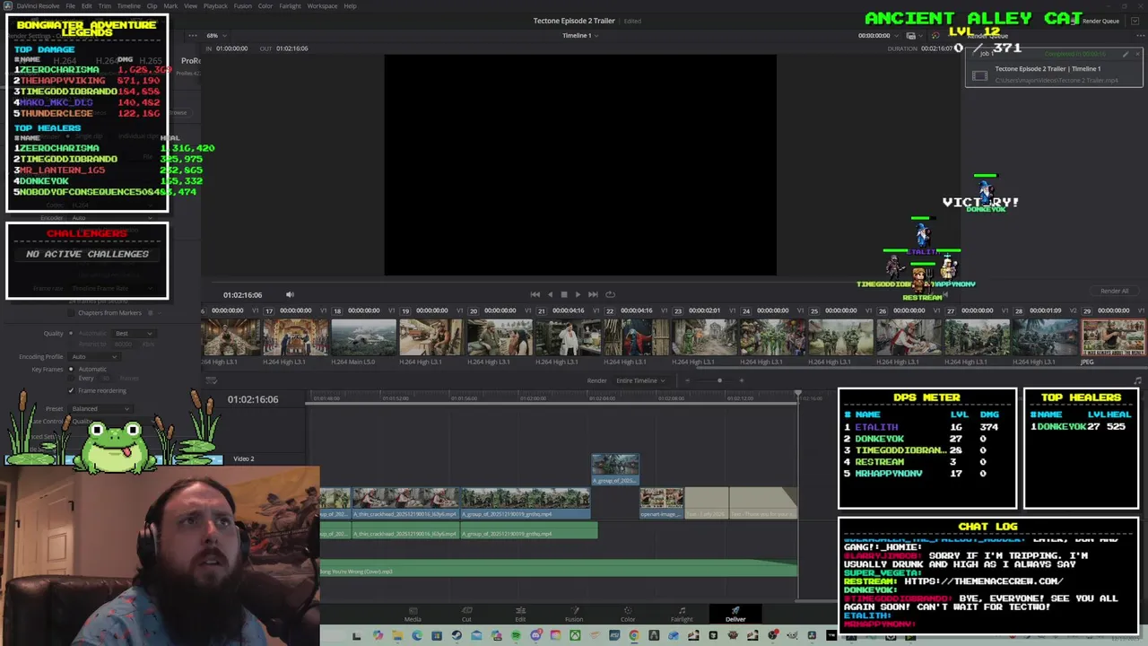Click the clip filter icon above timeline timecode
This screenshot has width=1148, height=646.
point(211,380)
